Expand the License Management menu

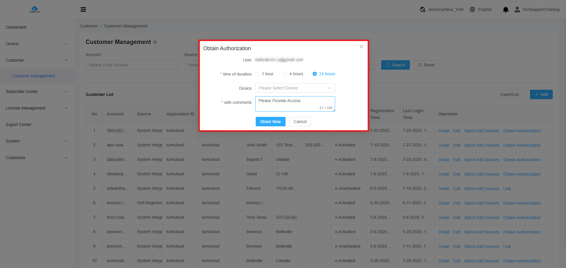click(37, 108)
